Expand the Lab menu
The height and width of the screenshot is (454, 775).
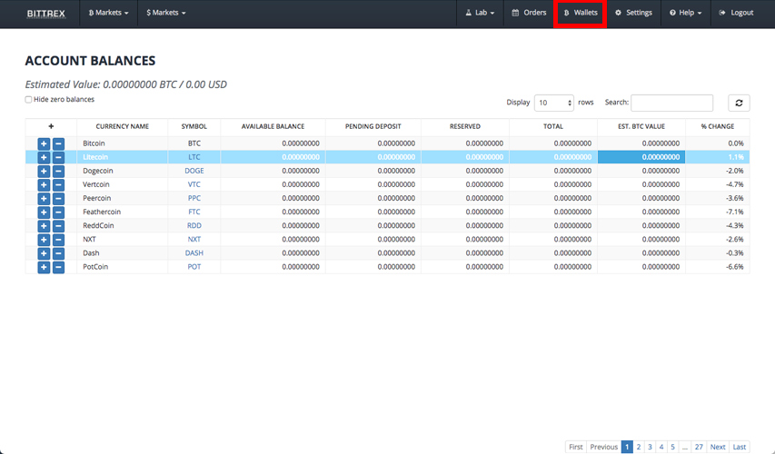(x=480, y=13)
